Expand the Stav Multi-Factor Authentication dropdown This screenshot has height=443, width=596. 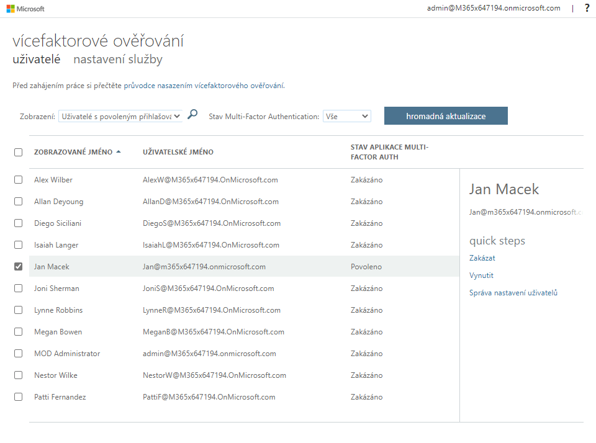point(346,116)
